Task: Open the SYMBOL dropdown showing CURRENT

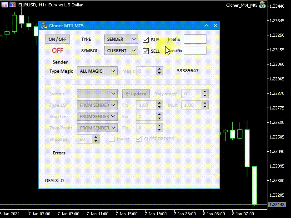Action: [x=121, y=50]
